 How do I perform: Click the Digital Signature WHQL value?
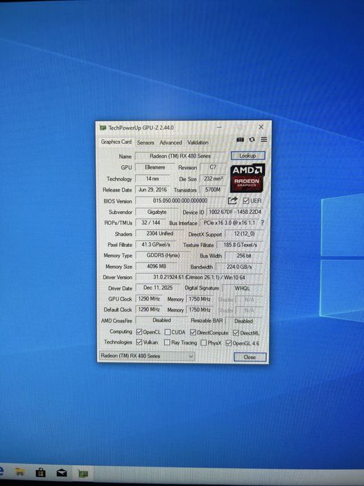(x=243, y=288)
